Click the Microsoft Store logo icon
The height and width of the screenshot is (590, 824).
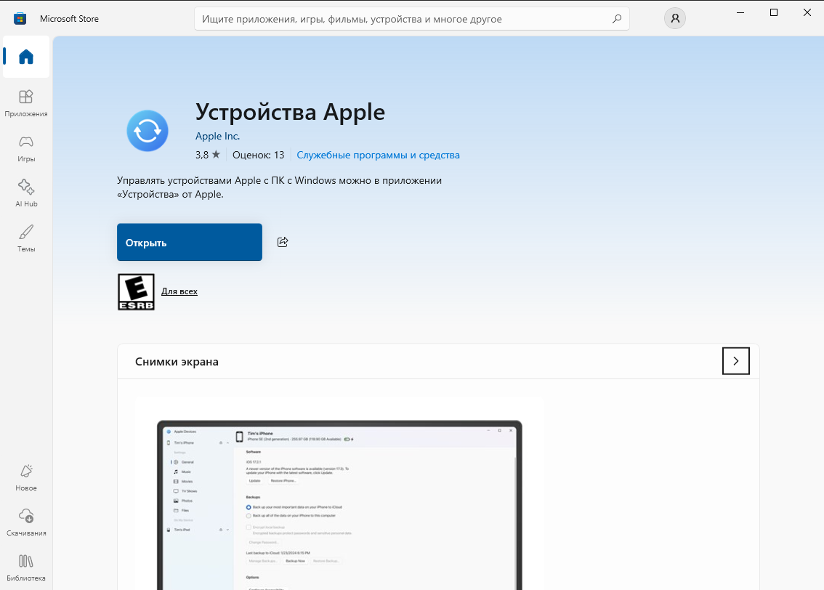(20, 19)
